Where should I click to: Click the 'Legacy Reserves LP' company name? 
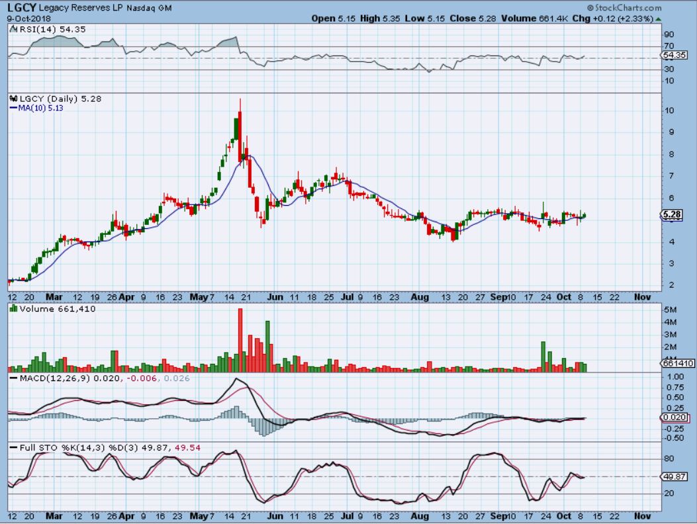(x=81, y=8)
